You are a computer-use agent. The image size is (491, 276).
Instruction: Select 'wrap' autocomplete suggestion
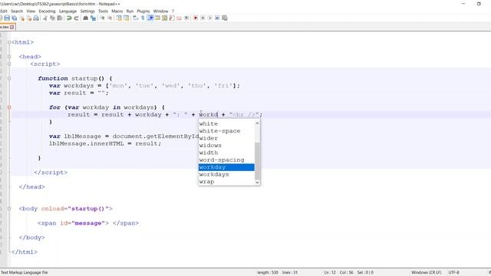point(226,182)
